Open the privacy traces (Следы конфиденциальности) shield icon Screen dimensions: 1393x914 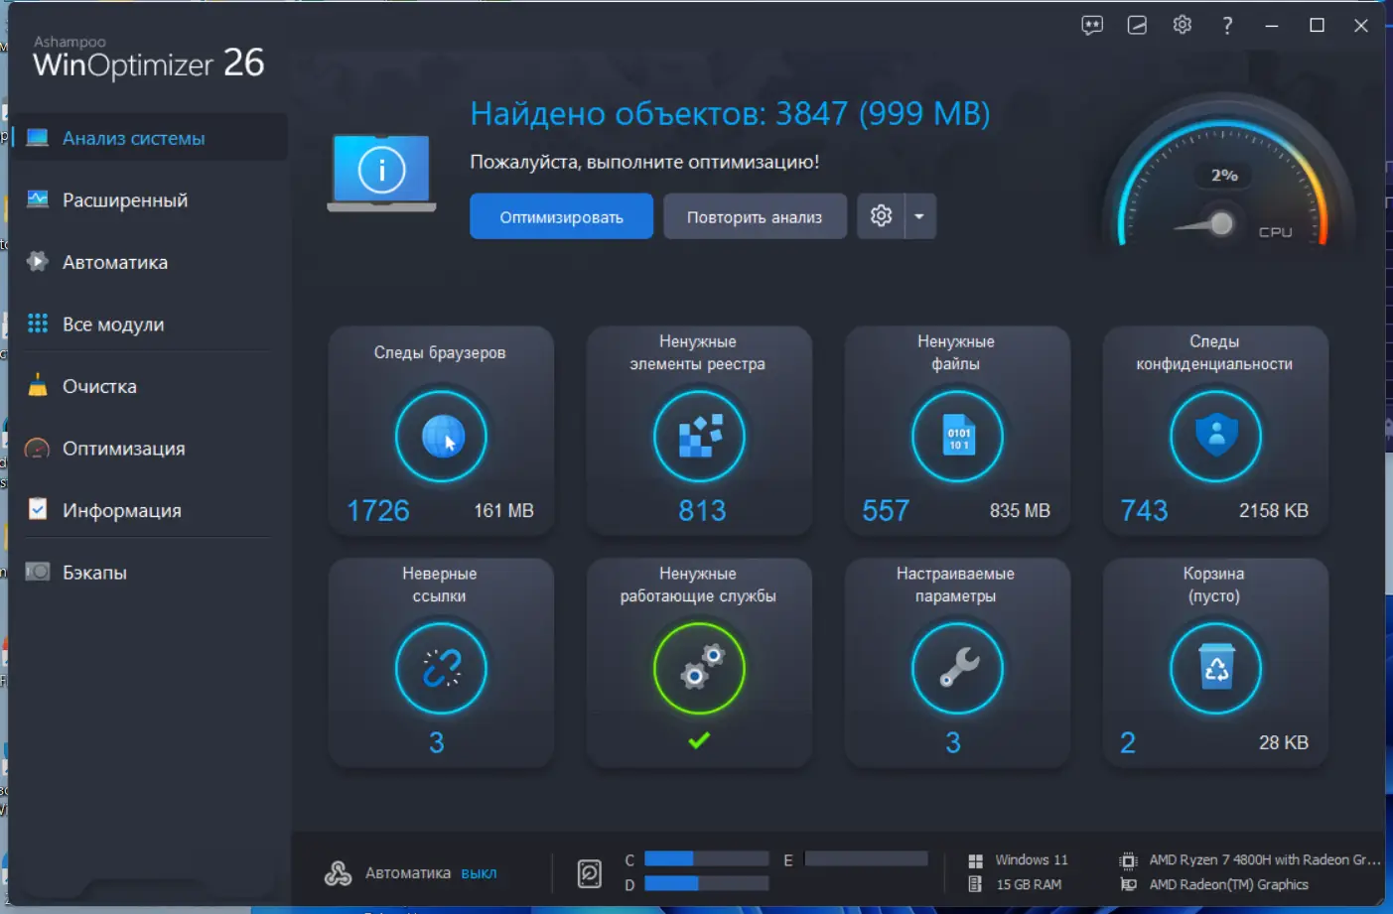[x=1214, y=437]
